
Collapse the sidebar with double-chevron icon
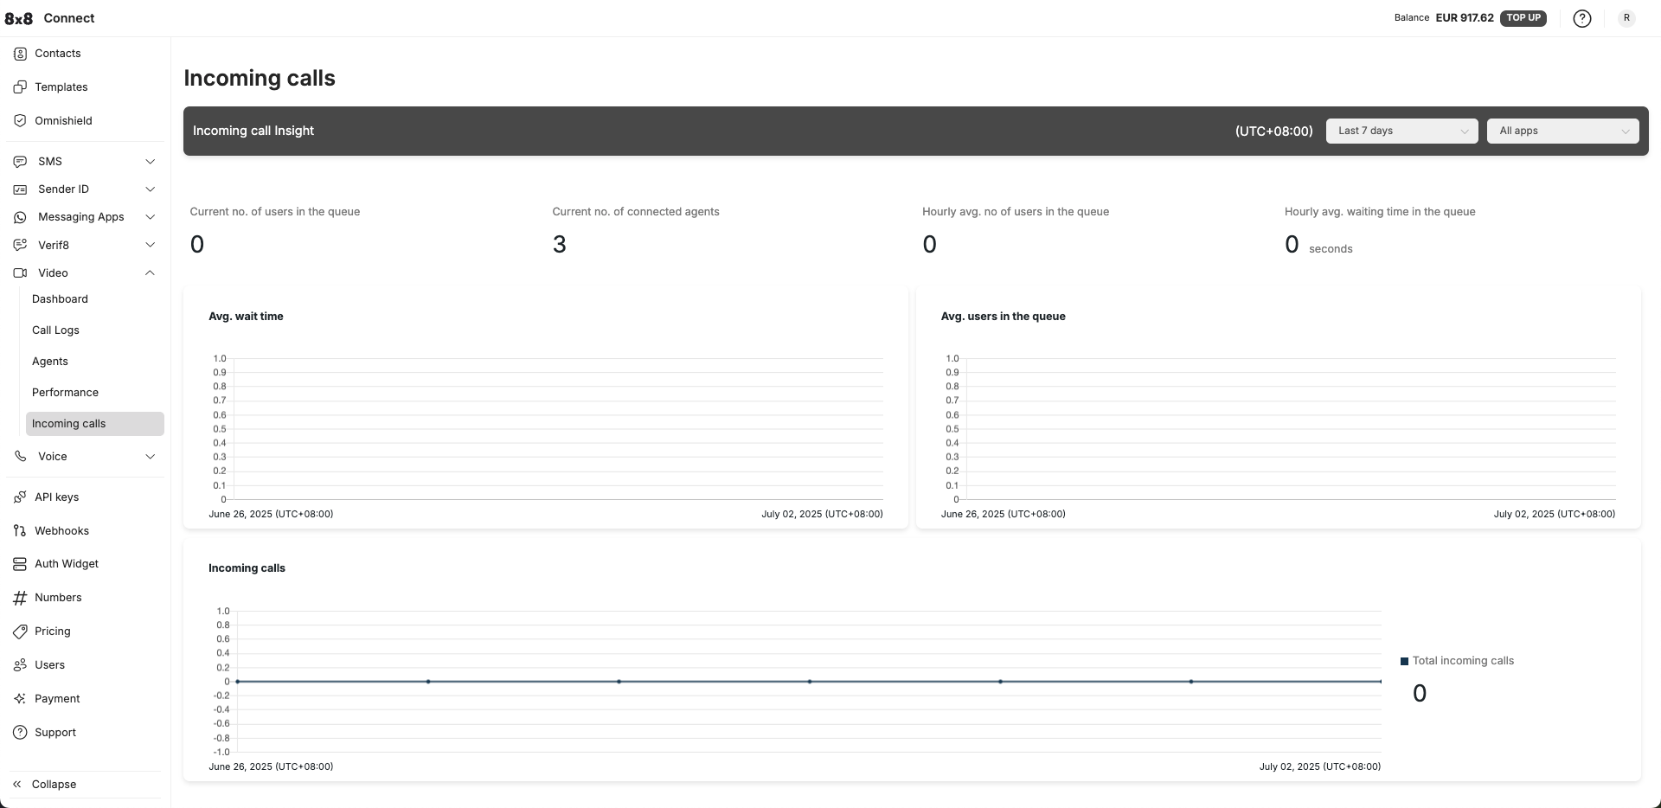coord(17,785)
